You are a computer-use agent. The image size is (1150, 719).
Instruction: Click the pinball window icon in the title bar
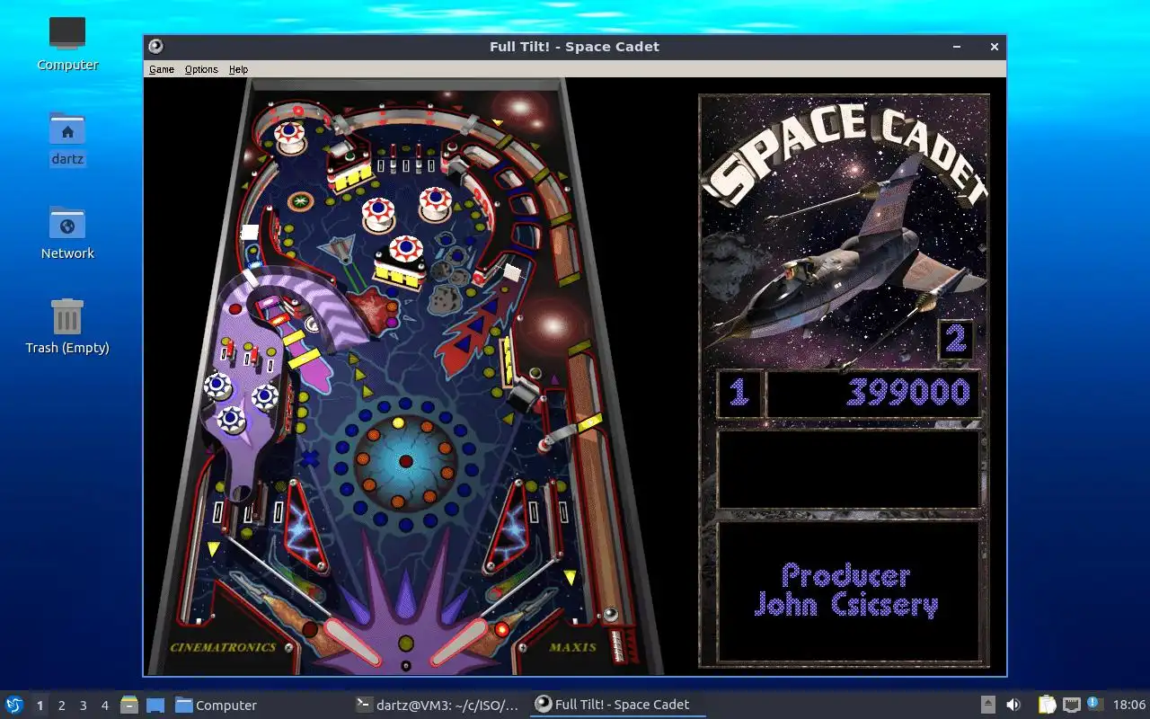[x=155, y=47]
